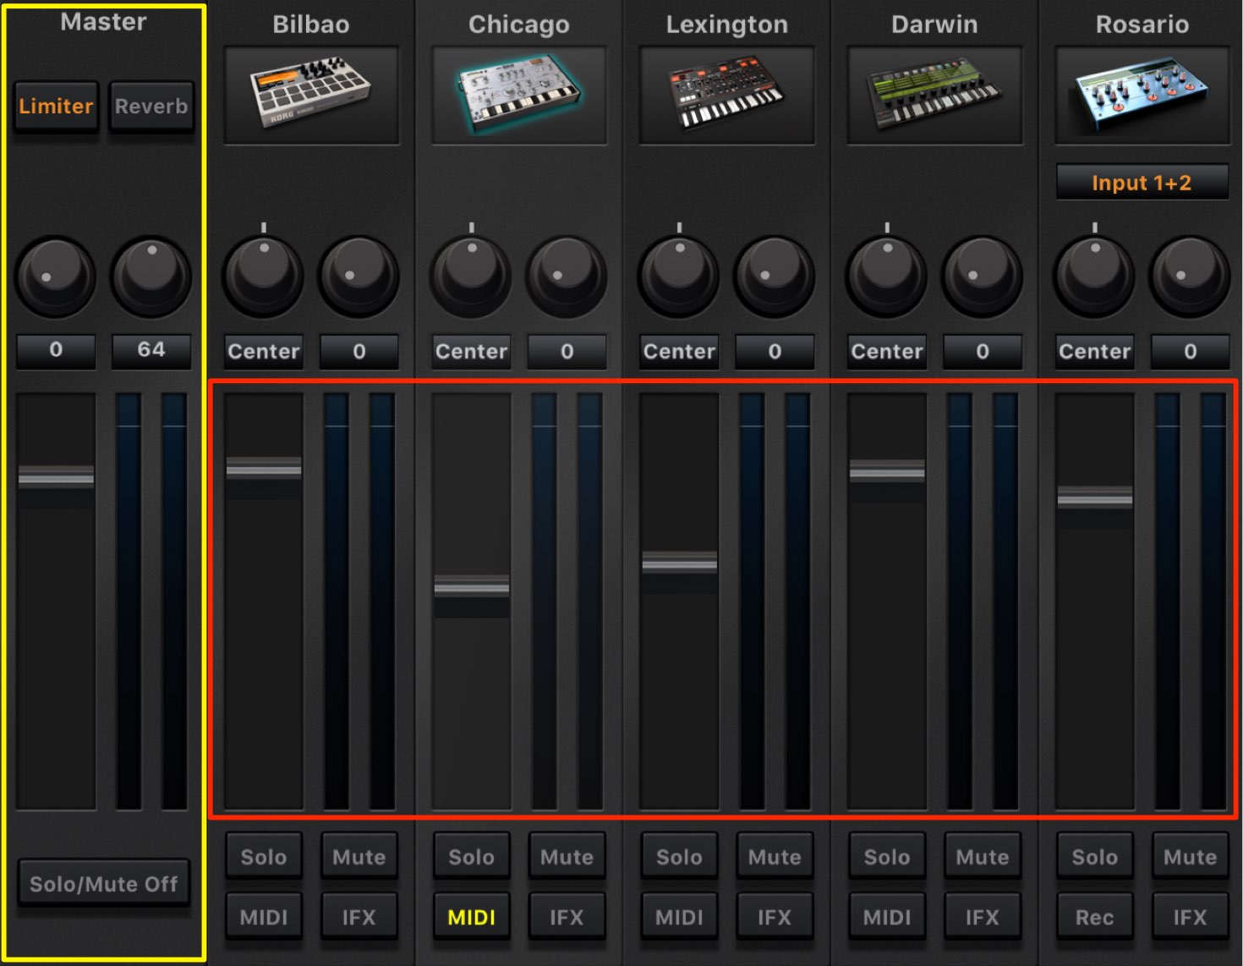Click the Lexington Center pan value field
Viewport: 1243px width, 966px height.
(x=679, y=352)
